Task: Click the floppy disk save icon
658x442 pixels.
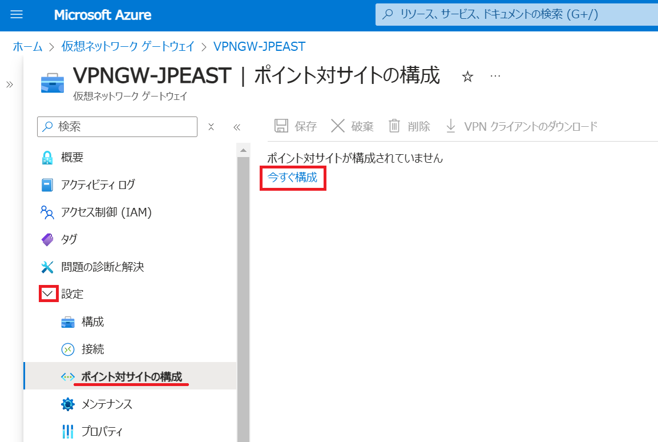Action: [x=281, y=126]
